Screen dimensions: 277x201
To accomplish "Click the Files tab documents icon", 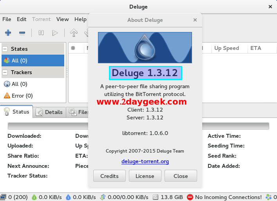I will (72, 112).
